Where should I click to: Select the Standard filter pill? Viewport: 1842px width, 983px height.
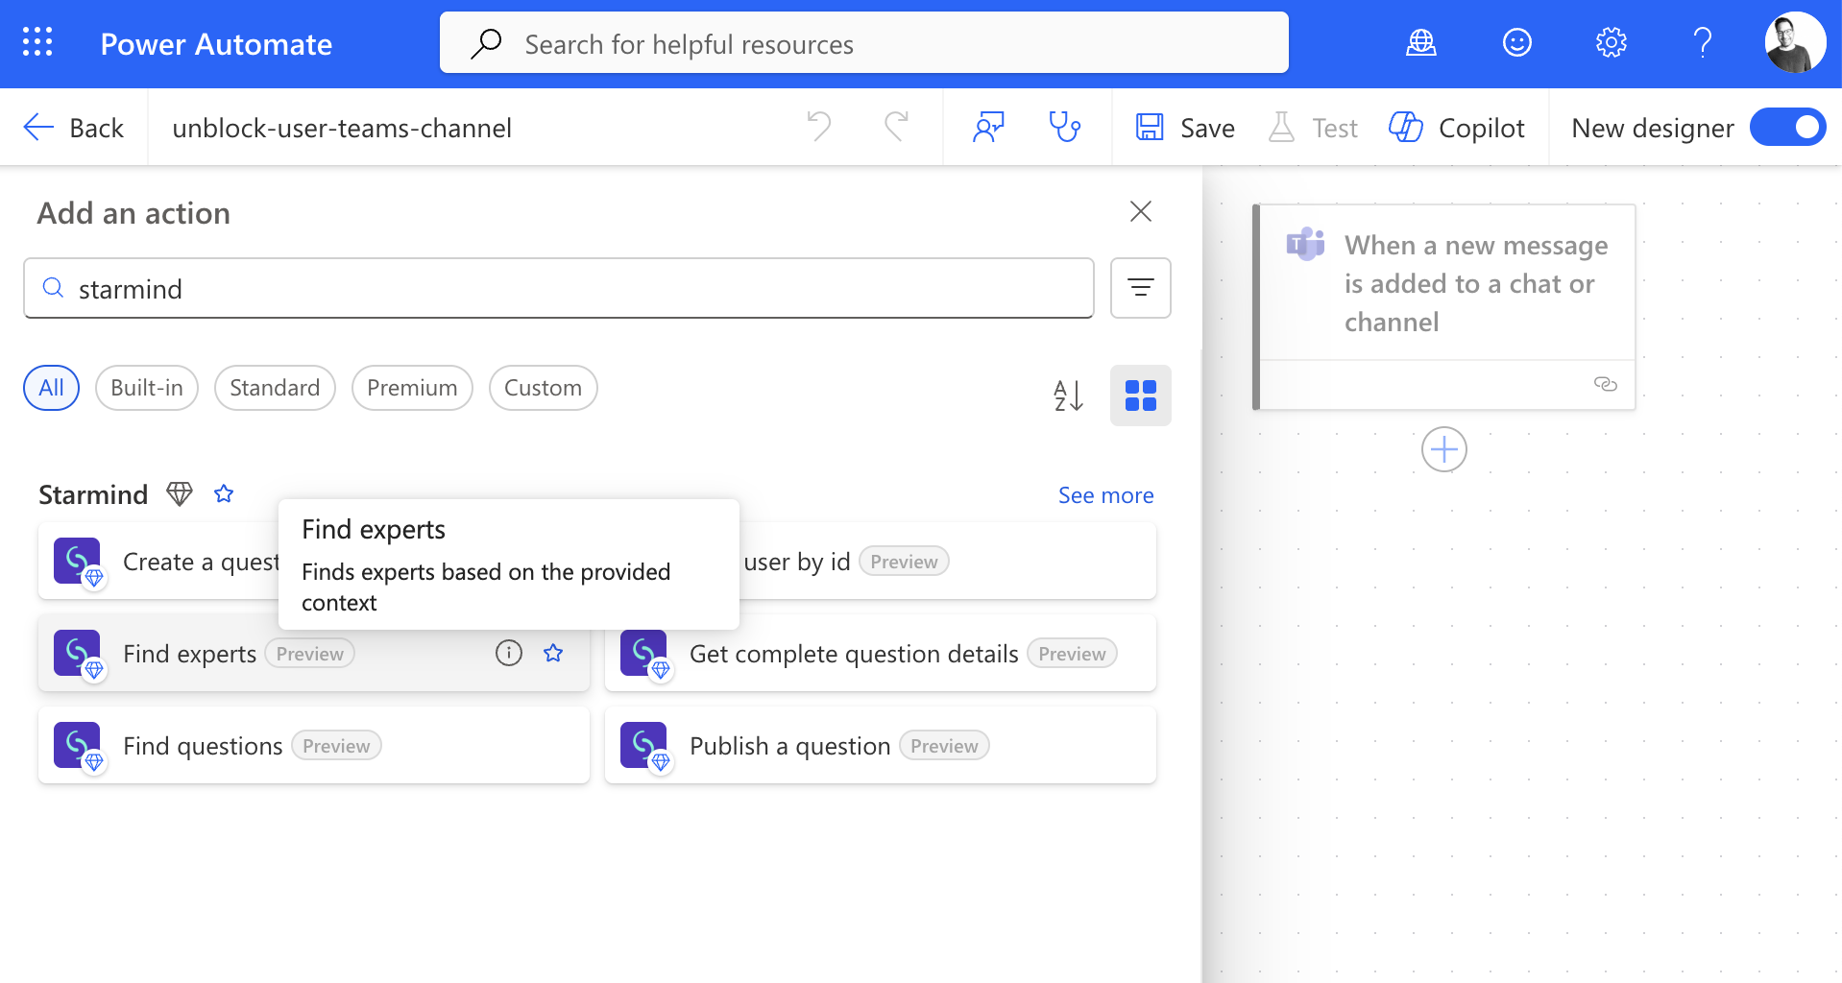[x=275, y=388]
